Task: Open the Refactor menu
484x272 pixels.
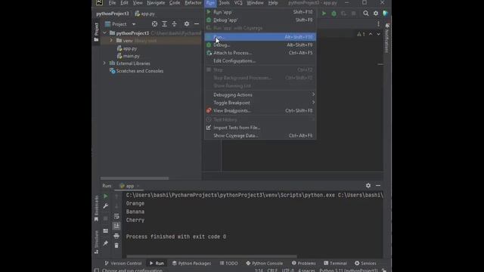Action: 193,3
